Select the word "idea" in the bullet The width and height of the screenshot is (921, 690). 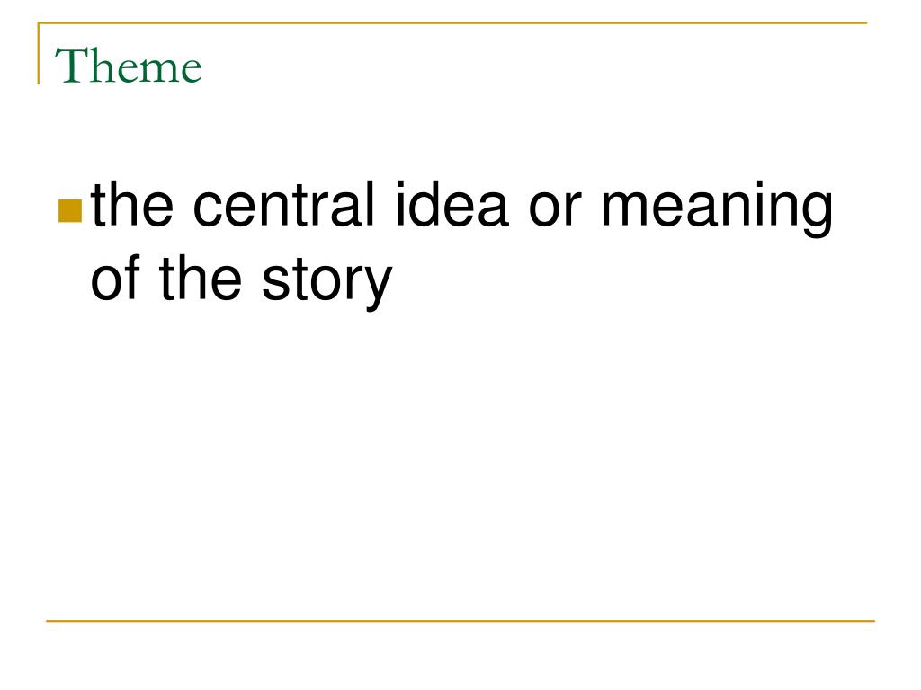click(x=452, y=204)
